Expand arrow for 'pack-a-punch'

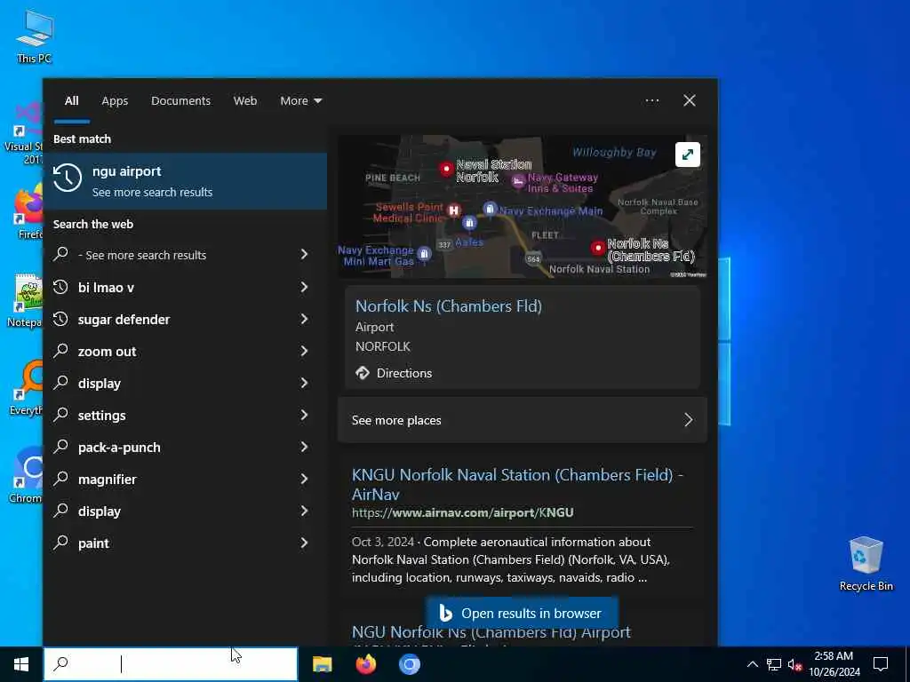click(x=304, y=446)
